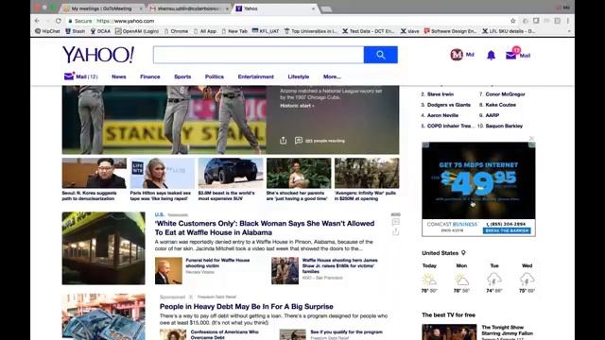This screenshot has height=340, width=605.
Task: Open comments icon on Waffle House article
Action: [395, 222]
